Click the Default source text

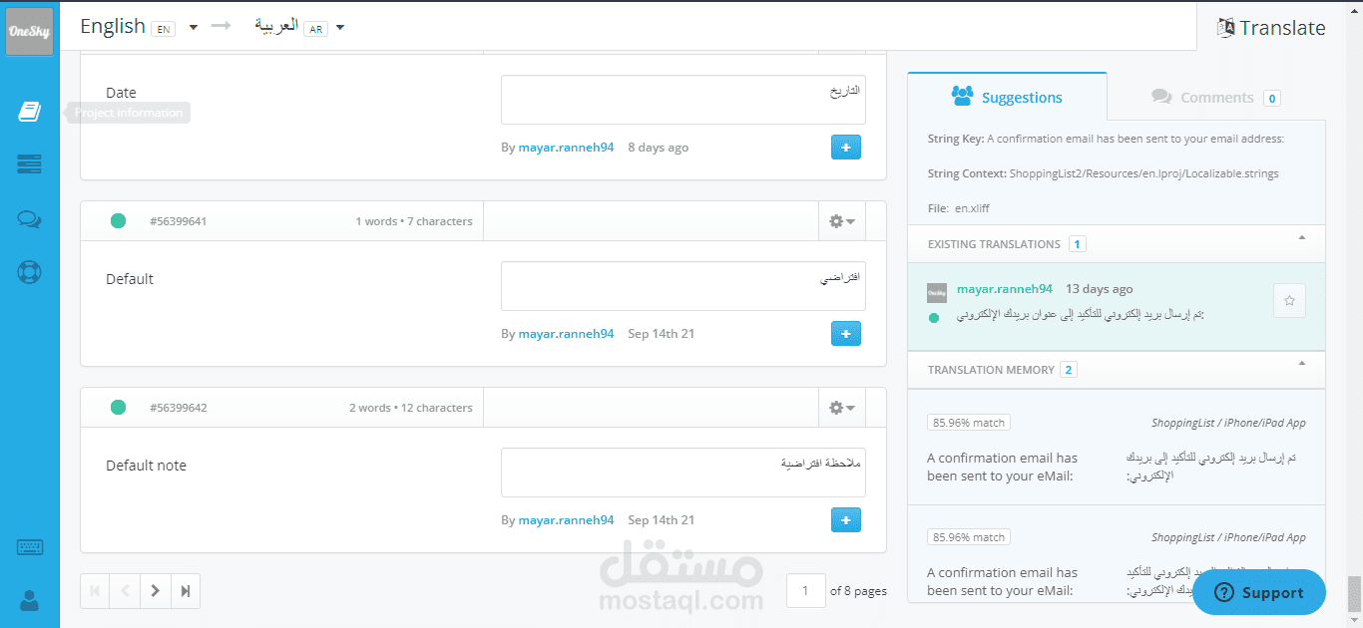click(x=130, y=279)
